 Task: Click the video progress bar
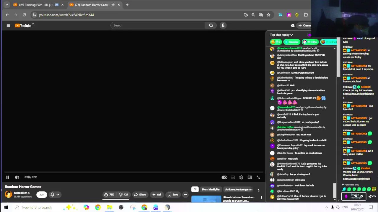click(x=133, y=172)
